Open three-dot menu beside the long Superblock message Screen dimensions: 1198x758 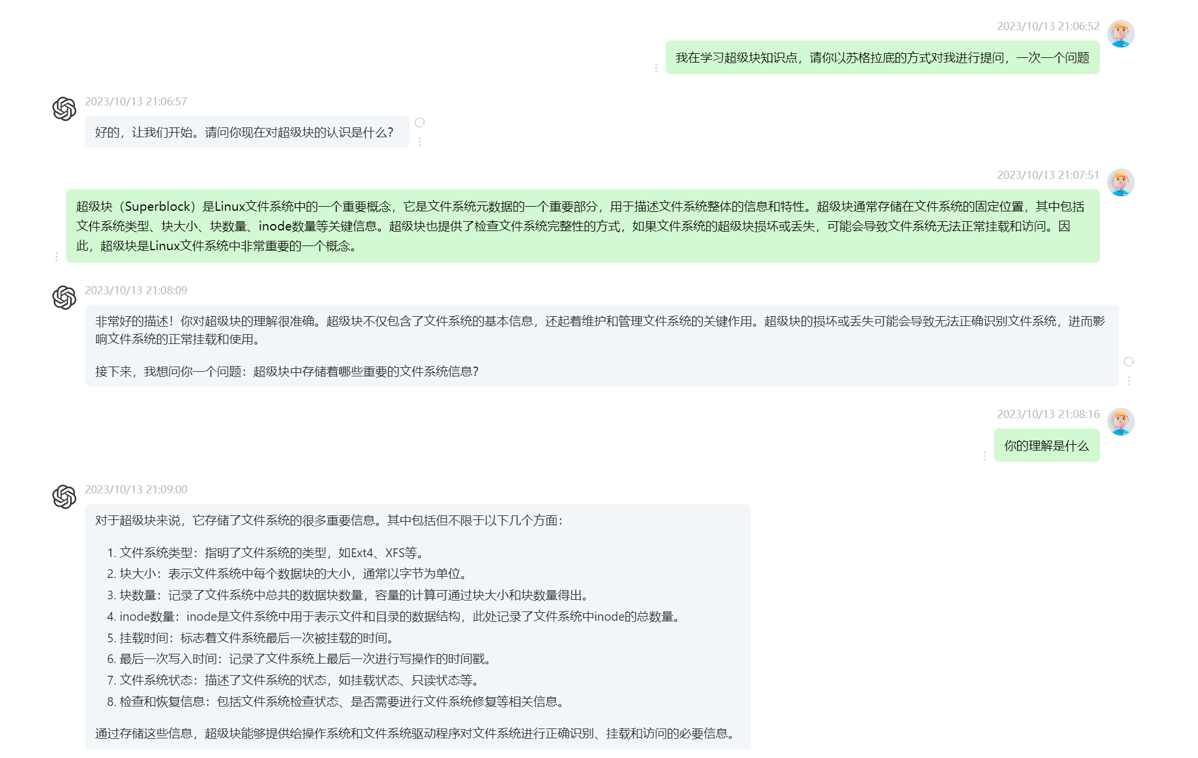pyautogui.click(x=56, y=257)
